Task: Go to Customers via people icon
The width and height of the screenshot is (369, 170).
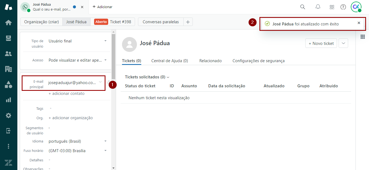Action: tap(8, 54)
